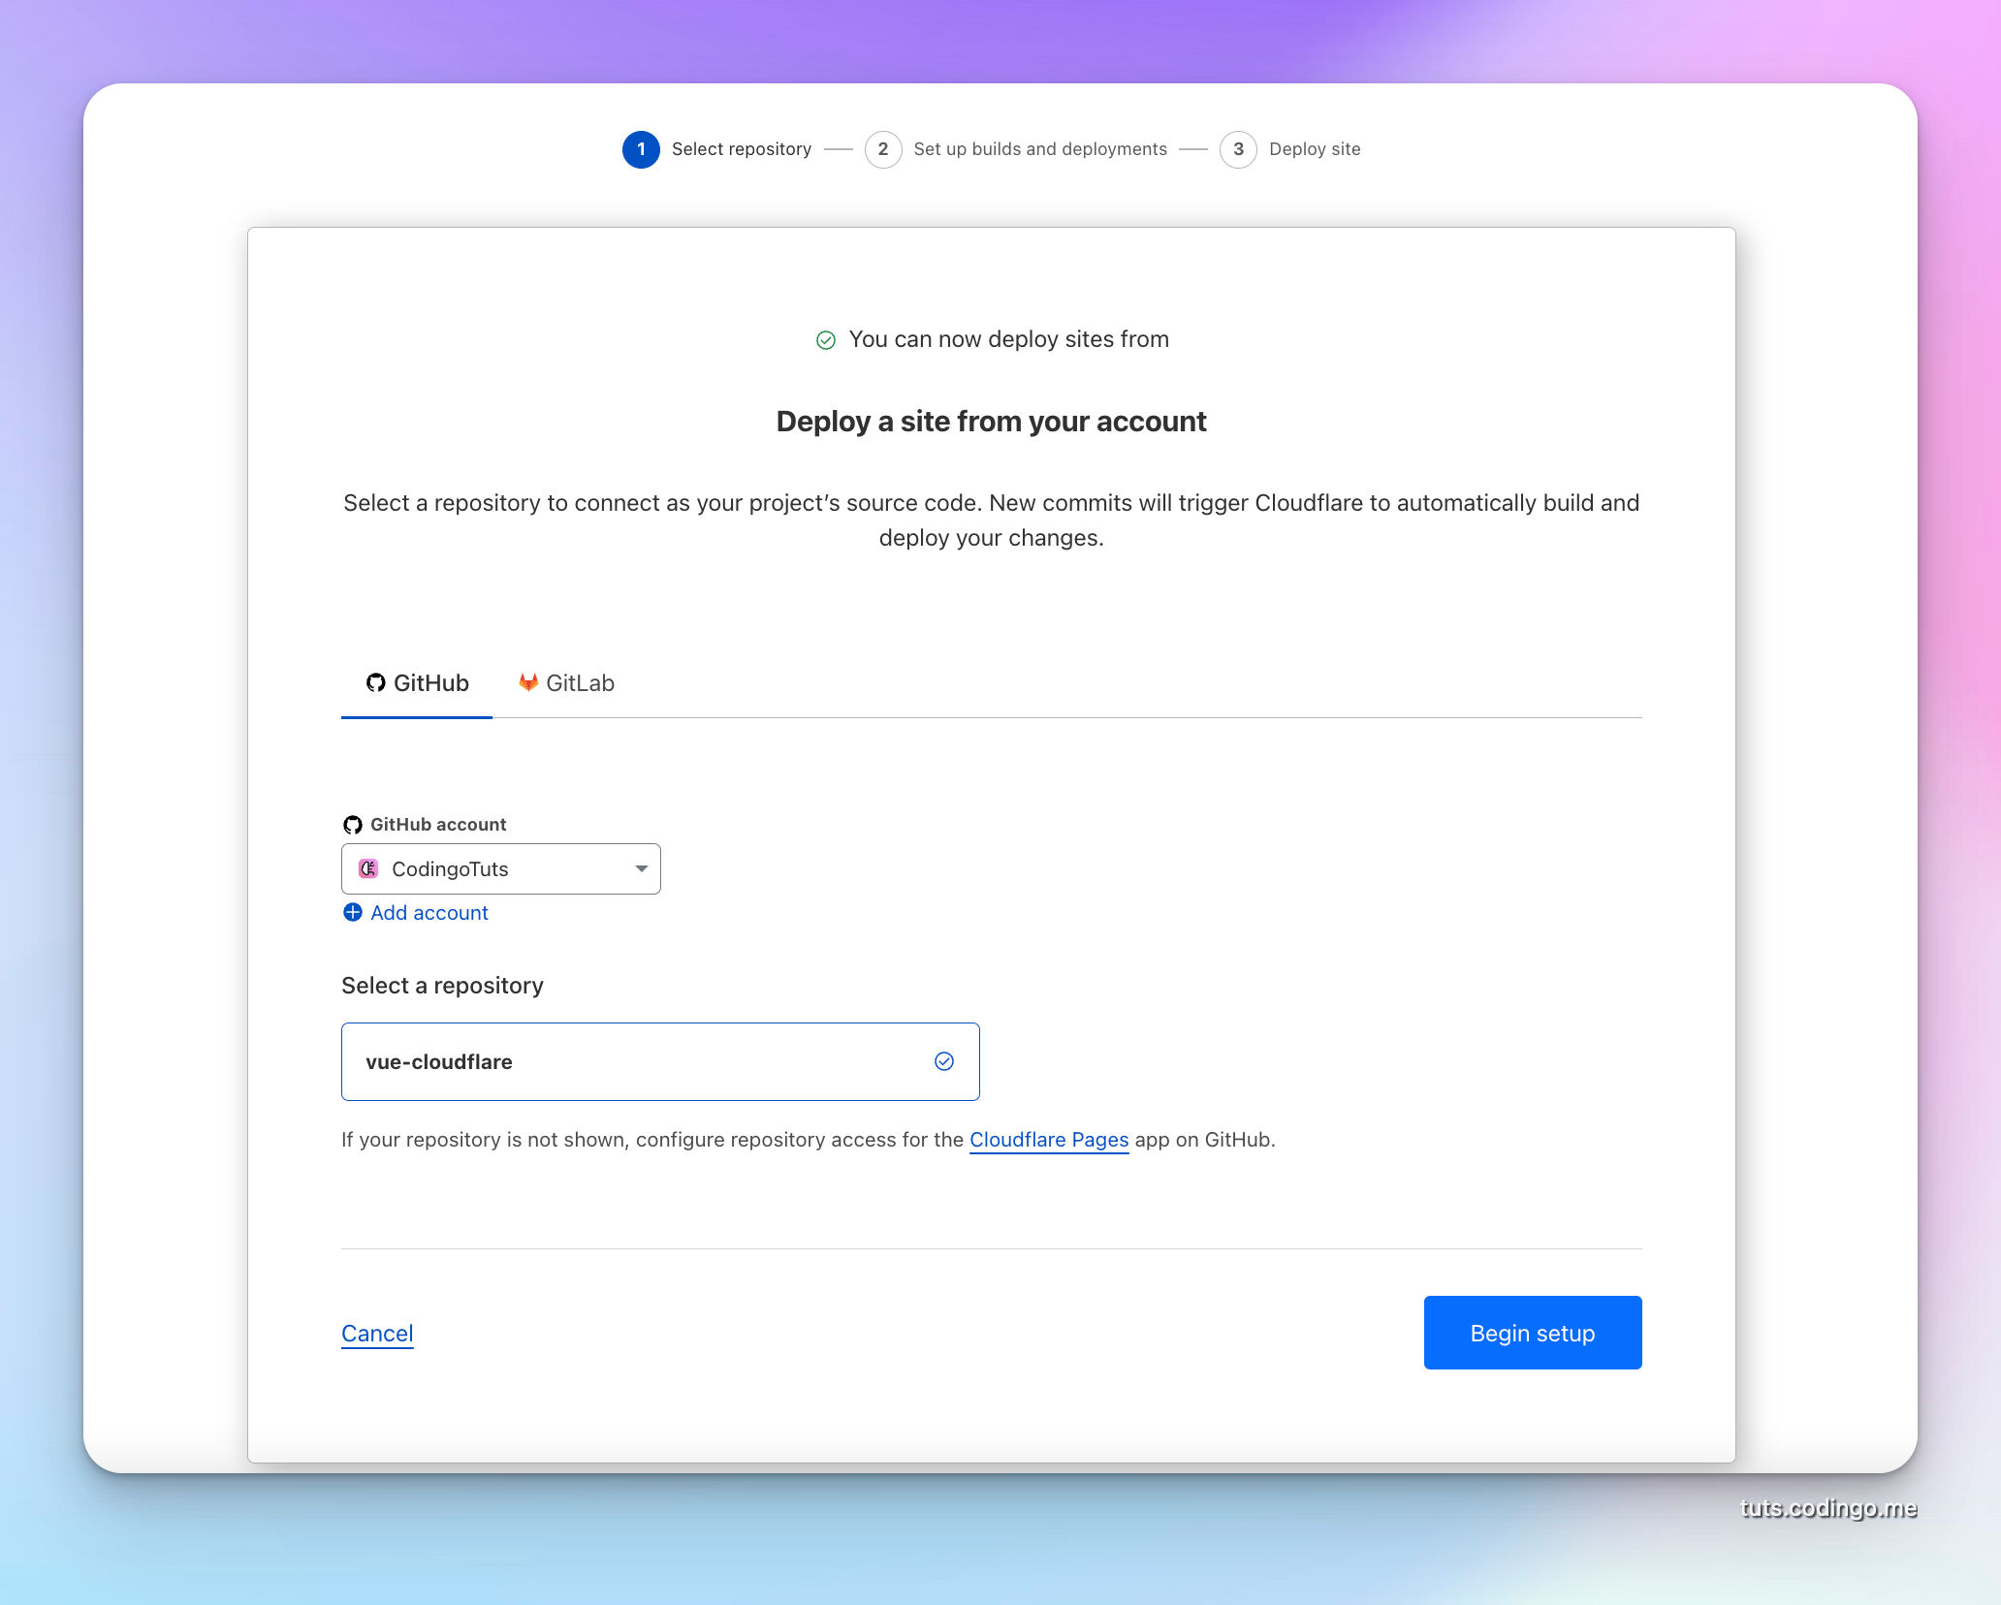
Task: Click the dropdown caret arrow in account selector
Action: tap(641, 868)
